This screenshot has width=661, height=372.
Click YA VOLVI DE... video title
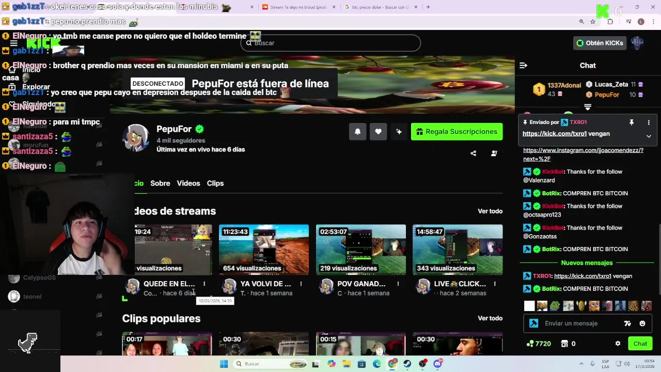(265, 284)
